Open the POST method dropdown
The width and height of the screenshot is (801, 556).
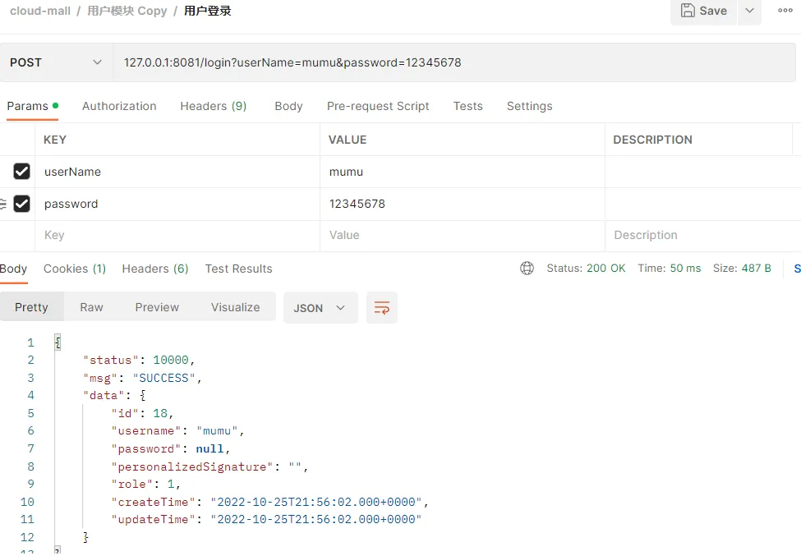pos(56,62)
